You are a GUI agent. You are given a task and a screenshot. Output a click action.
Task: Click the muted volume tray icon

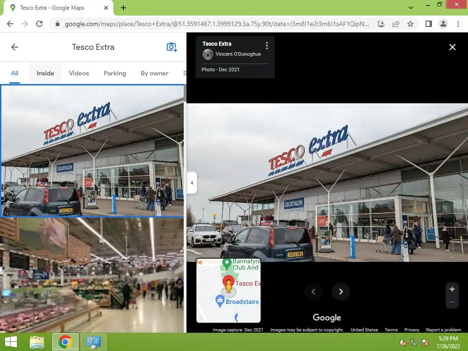tap(403, 342)
